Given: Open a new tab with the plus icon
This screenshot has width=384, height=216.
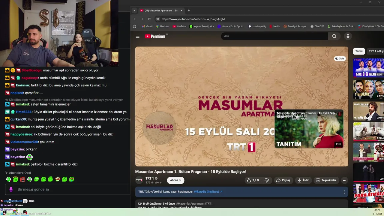Looking at the screenshot, I should point(189,10).
